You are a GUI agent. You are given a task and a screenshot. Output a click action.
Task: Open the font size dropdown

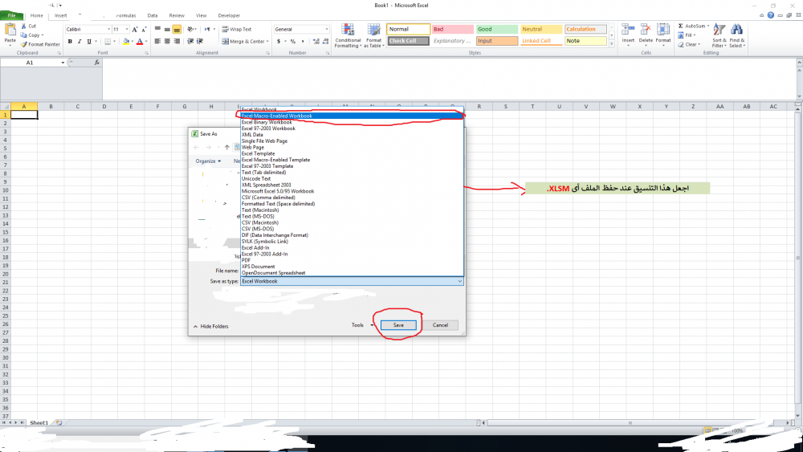(126, 30)
